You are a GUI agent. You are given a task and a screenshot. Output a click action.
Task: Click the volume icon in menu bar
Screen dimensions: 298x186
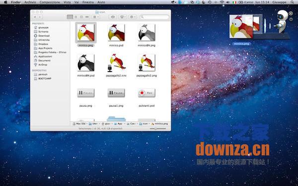pos(228,2)
